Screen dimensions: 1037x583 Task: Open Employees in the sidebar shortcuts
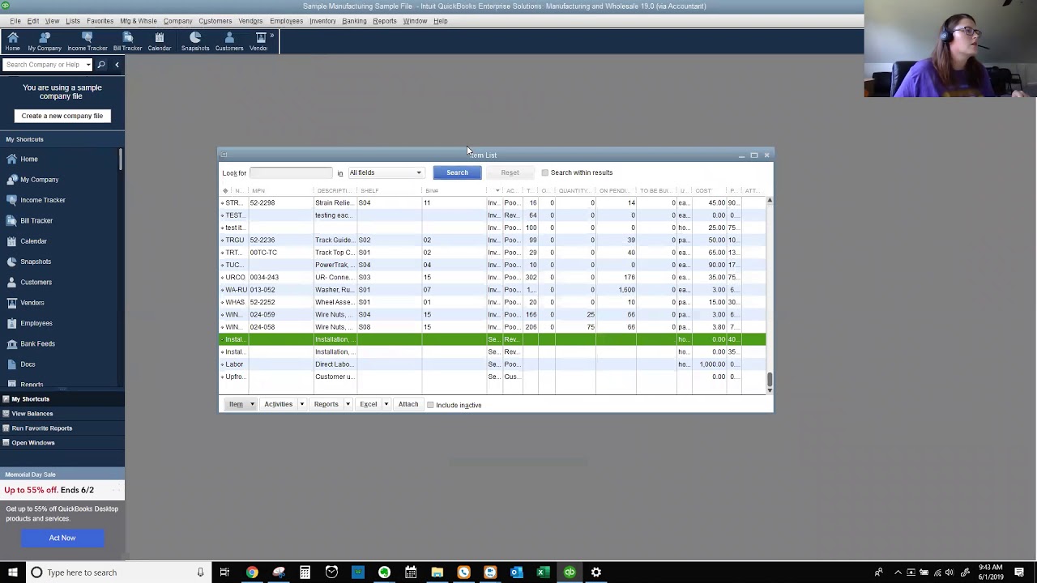pos(36,323)
